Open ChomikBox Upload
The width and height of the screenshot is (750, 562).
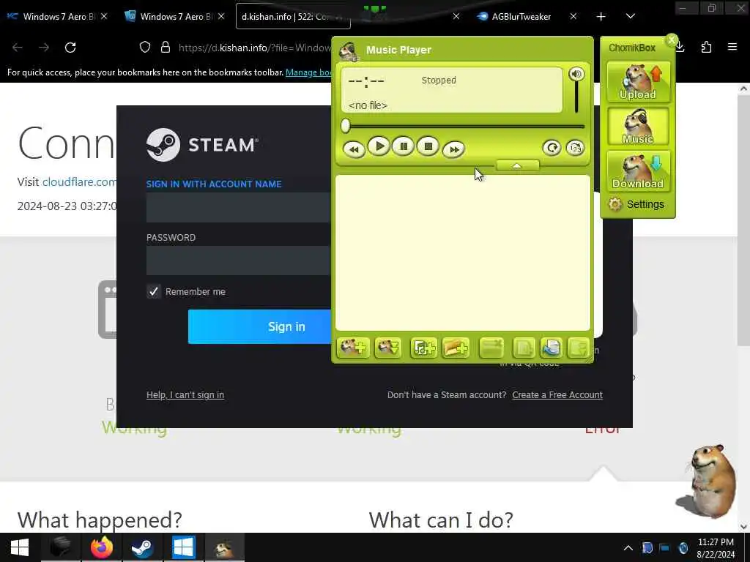(638, 82)
